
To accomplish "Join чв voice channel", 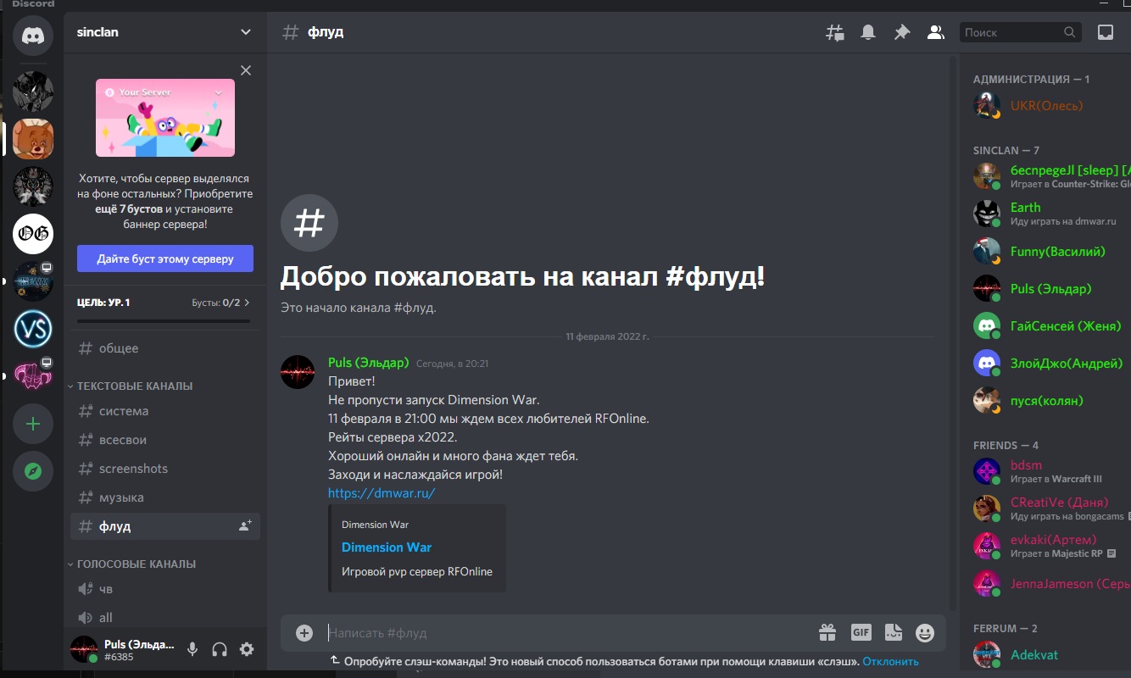I will tap(165, 589).
